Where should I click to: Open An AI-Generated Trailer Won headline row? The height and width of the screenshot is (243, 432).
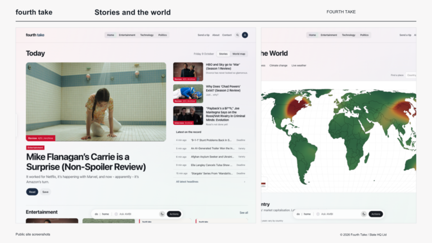click(x=211, y=148)
